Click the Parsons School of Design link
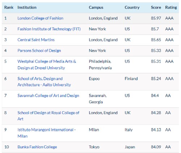The height and width of the screenshot is (153, 181). [x=39, y=50]
